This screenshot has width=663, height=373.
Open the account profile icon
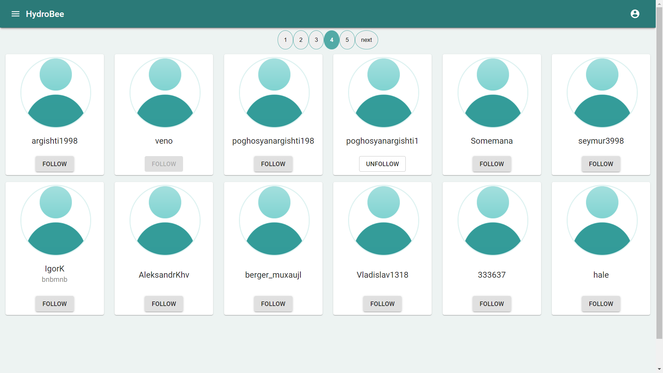pyautogui.click(x=635, y=14)
